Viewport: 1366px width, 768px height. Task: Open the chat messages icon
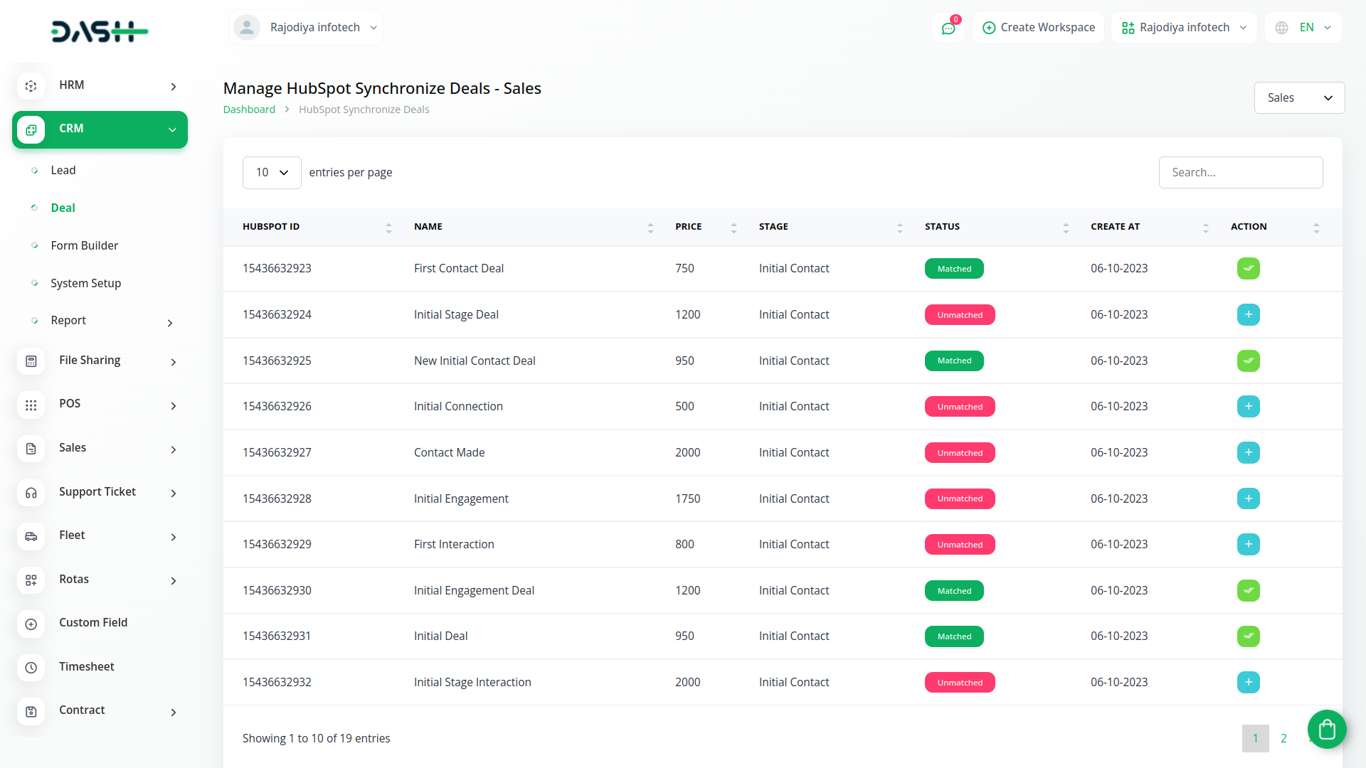click(x=948, y=28)
